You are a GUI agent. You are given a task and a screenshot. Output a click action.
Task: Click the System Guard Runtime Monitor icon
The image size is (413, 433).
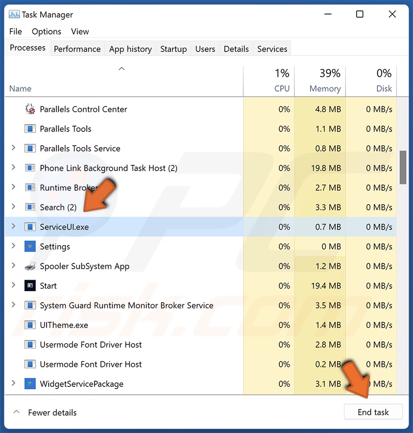pos(30,305)
